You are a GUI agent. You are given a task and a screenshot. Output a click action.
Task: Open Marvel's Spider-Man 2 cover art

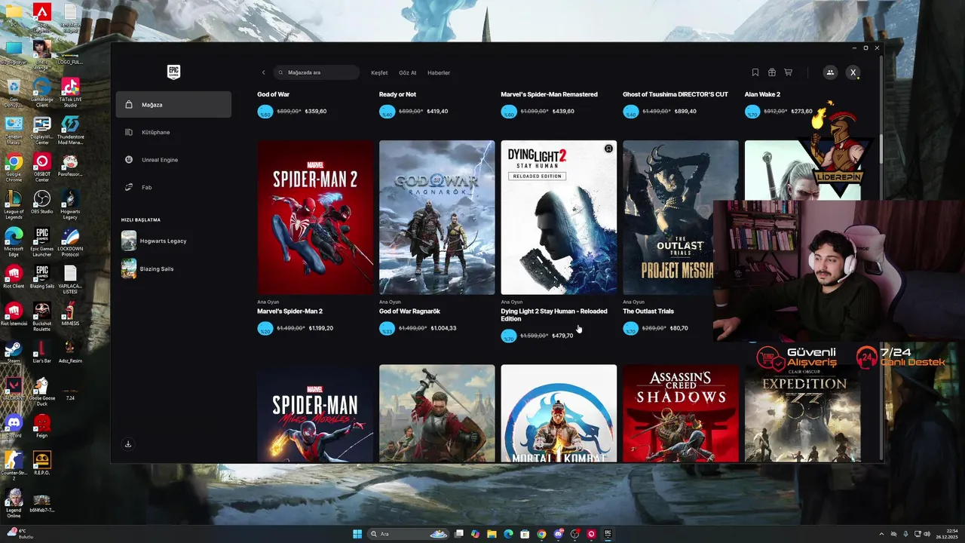pyautogui.click(x=315, y=217)
